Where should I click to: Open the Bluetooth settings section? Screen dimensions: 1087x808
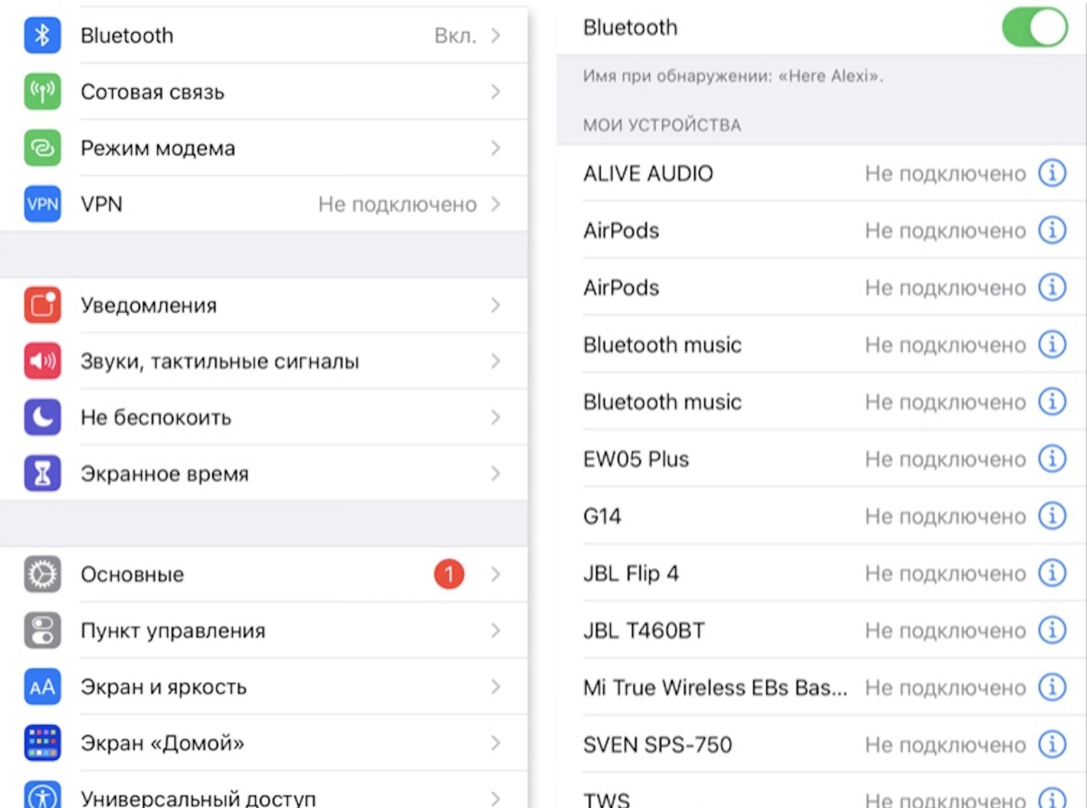(264, 35)
